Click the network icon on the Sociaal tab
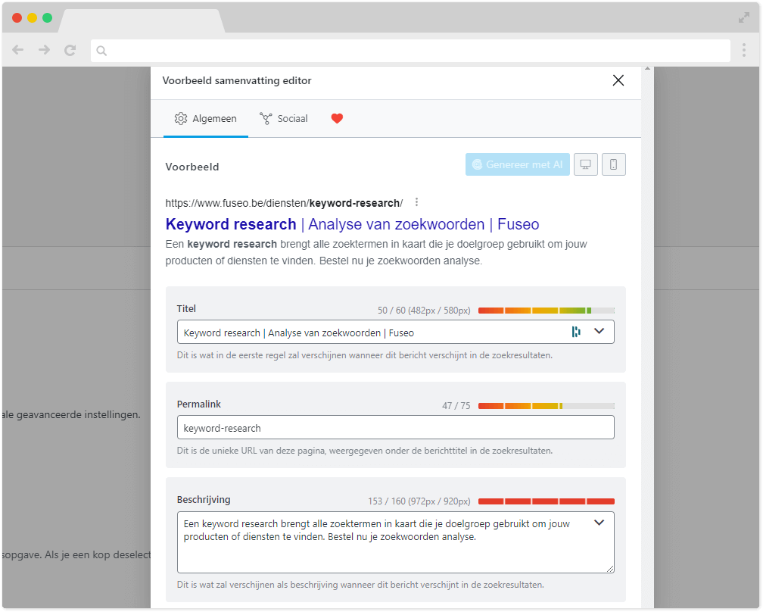The width and height of the screenshot is (763, 612). tap(266, 119)
